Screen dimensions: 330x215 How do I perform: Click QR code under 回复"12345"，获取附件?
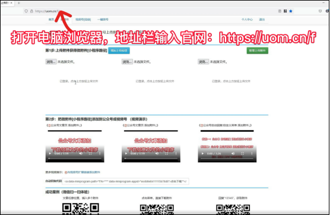coord(233,209)
